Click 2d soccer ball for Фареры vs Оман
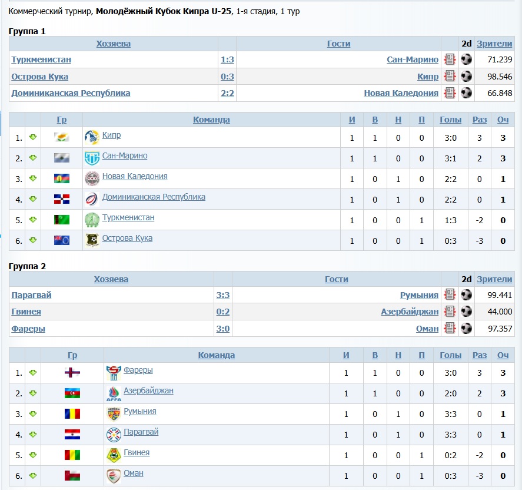 click(x=467, y=329)
